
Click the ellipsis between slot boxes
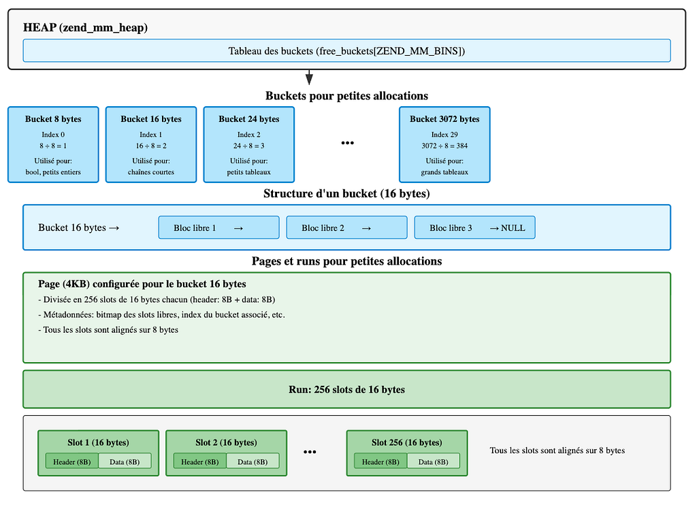pyautogui.click(x=310, y=452)
